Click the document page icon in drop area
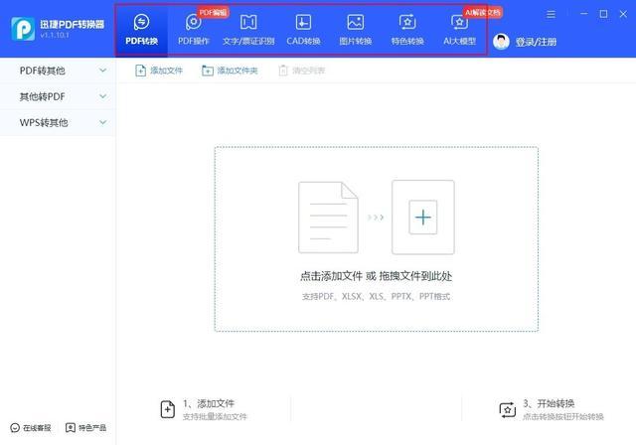Viewport: 636px width, 445px height. pyautogui.click(x=328, y=218)
